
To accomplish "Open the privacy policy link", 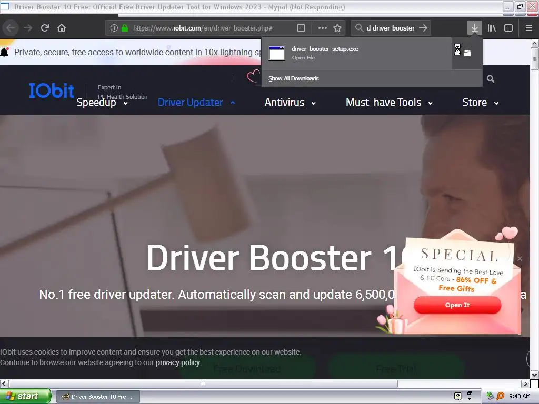I will (x=178, y=362).
